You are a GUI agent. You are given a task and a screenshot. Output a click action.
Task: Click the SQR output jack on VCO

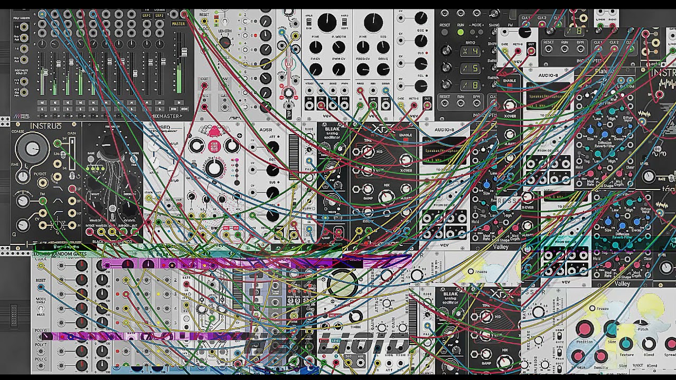coord(344,105)
